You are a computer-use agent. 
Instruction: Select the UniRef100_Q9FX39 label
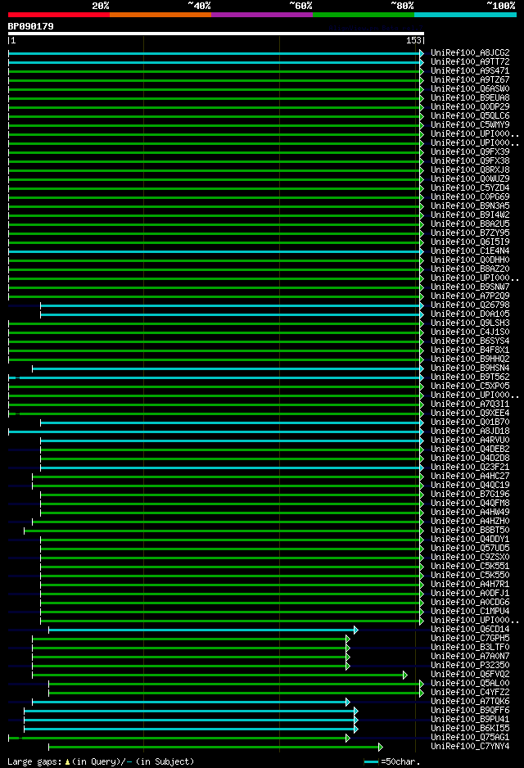pos(470,151)
